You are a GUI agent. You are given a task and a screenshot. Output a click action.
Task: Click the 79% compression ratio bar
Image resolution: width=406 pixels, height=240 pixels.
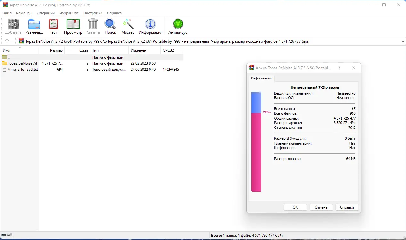(x=256, y=142)
